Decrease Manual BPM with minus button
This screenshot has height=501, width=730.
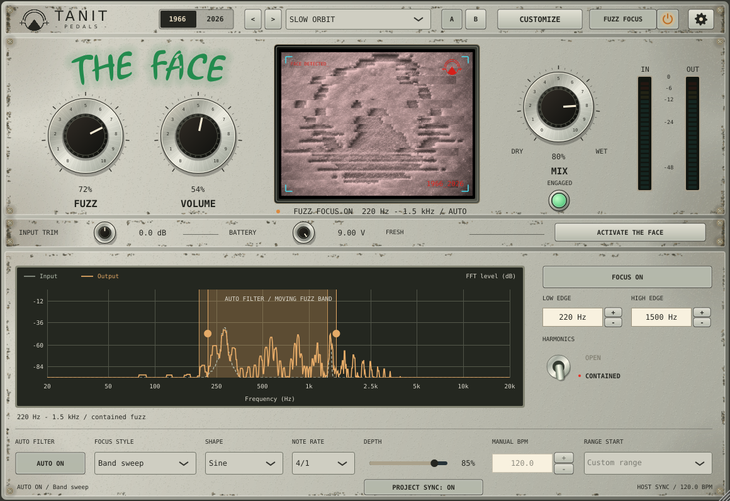click(563, 469)
